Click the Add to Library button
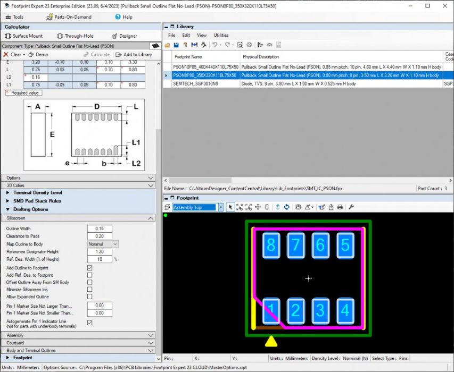The image size is (454, 372). click(x=134, y=54)
